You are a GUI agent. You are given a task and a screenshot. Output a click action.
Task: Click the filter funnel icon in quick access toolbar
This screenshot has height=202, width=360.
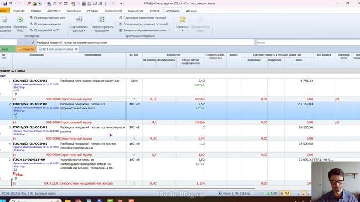60,3
